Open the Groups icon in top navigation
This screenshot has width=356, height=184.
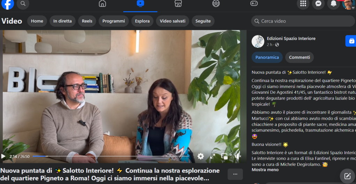click(216, 4)
